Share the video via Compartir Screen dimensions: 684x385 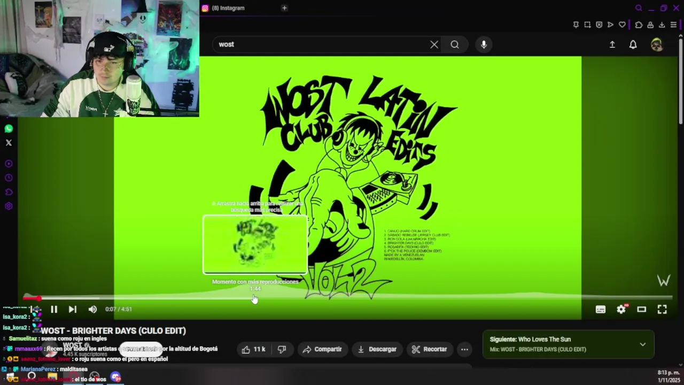point(322,349)
